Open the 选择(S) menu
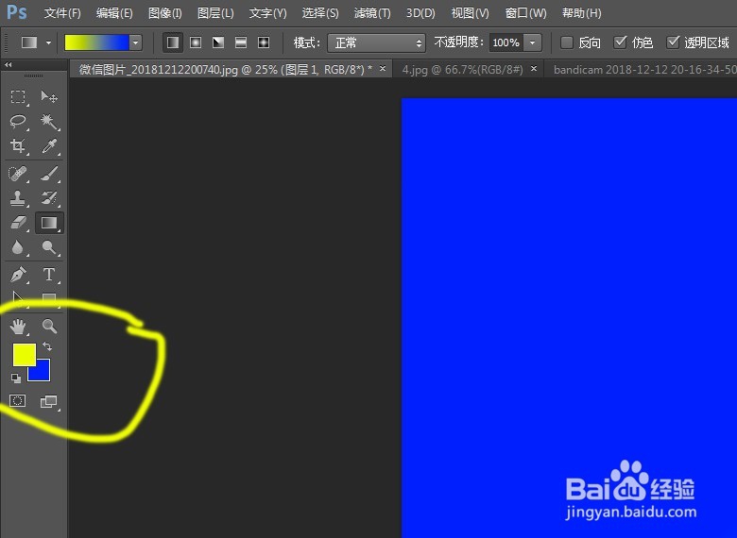The image size is (737, 538). pyautogui.click(x=320, y=13)
